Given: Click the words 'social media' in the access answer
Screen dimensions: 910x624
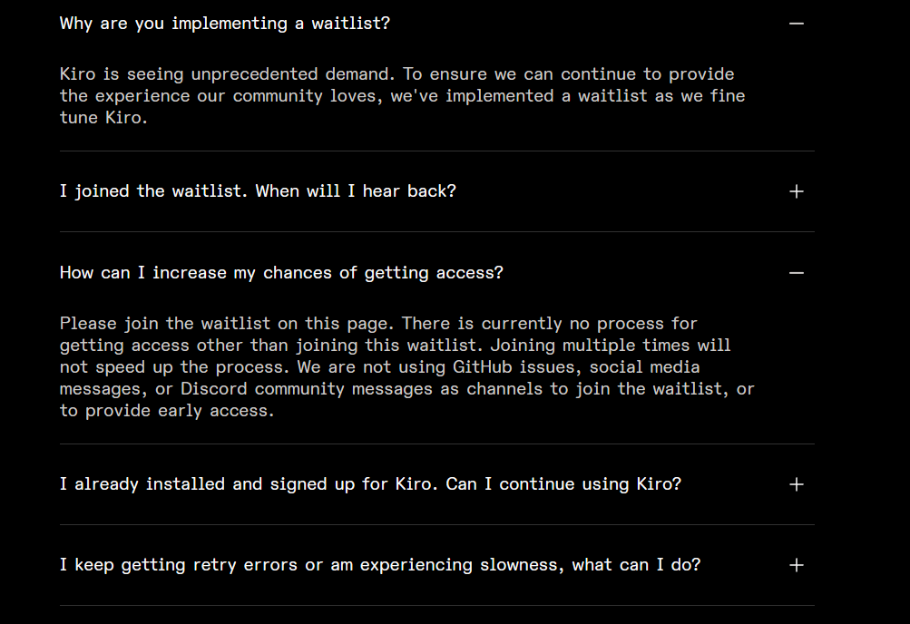Looking at the screenshot, I should 644,367.
